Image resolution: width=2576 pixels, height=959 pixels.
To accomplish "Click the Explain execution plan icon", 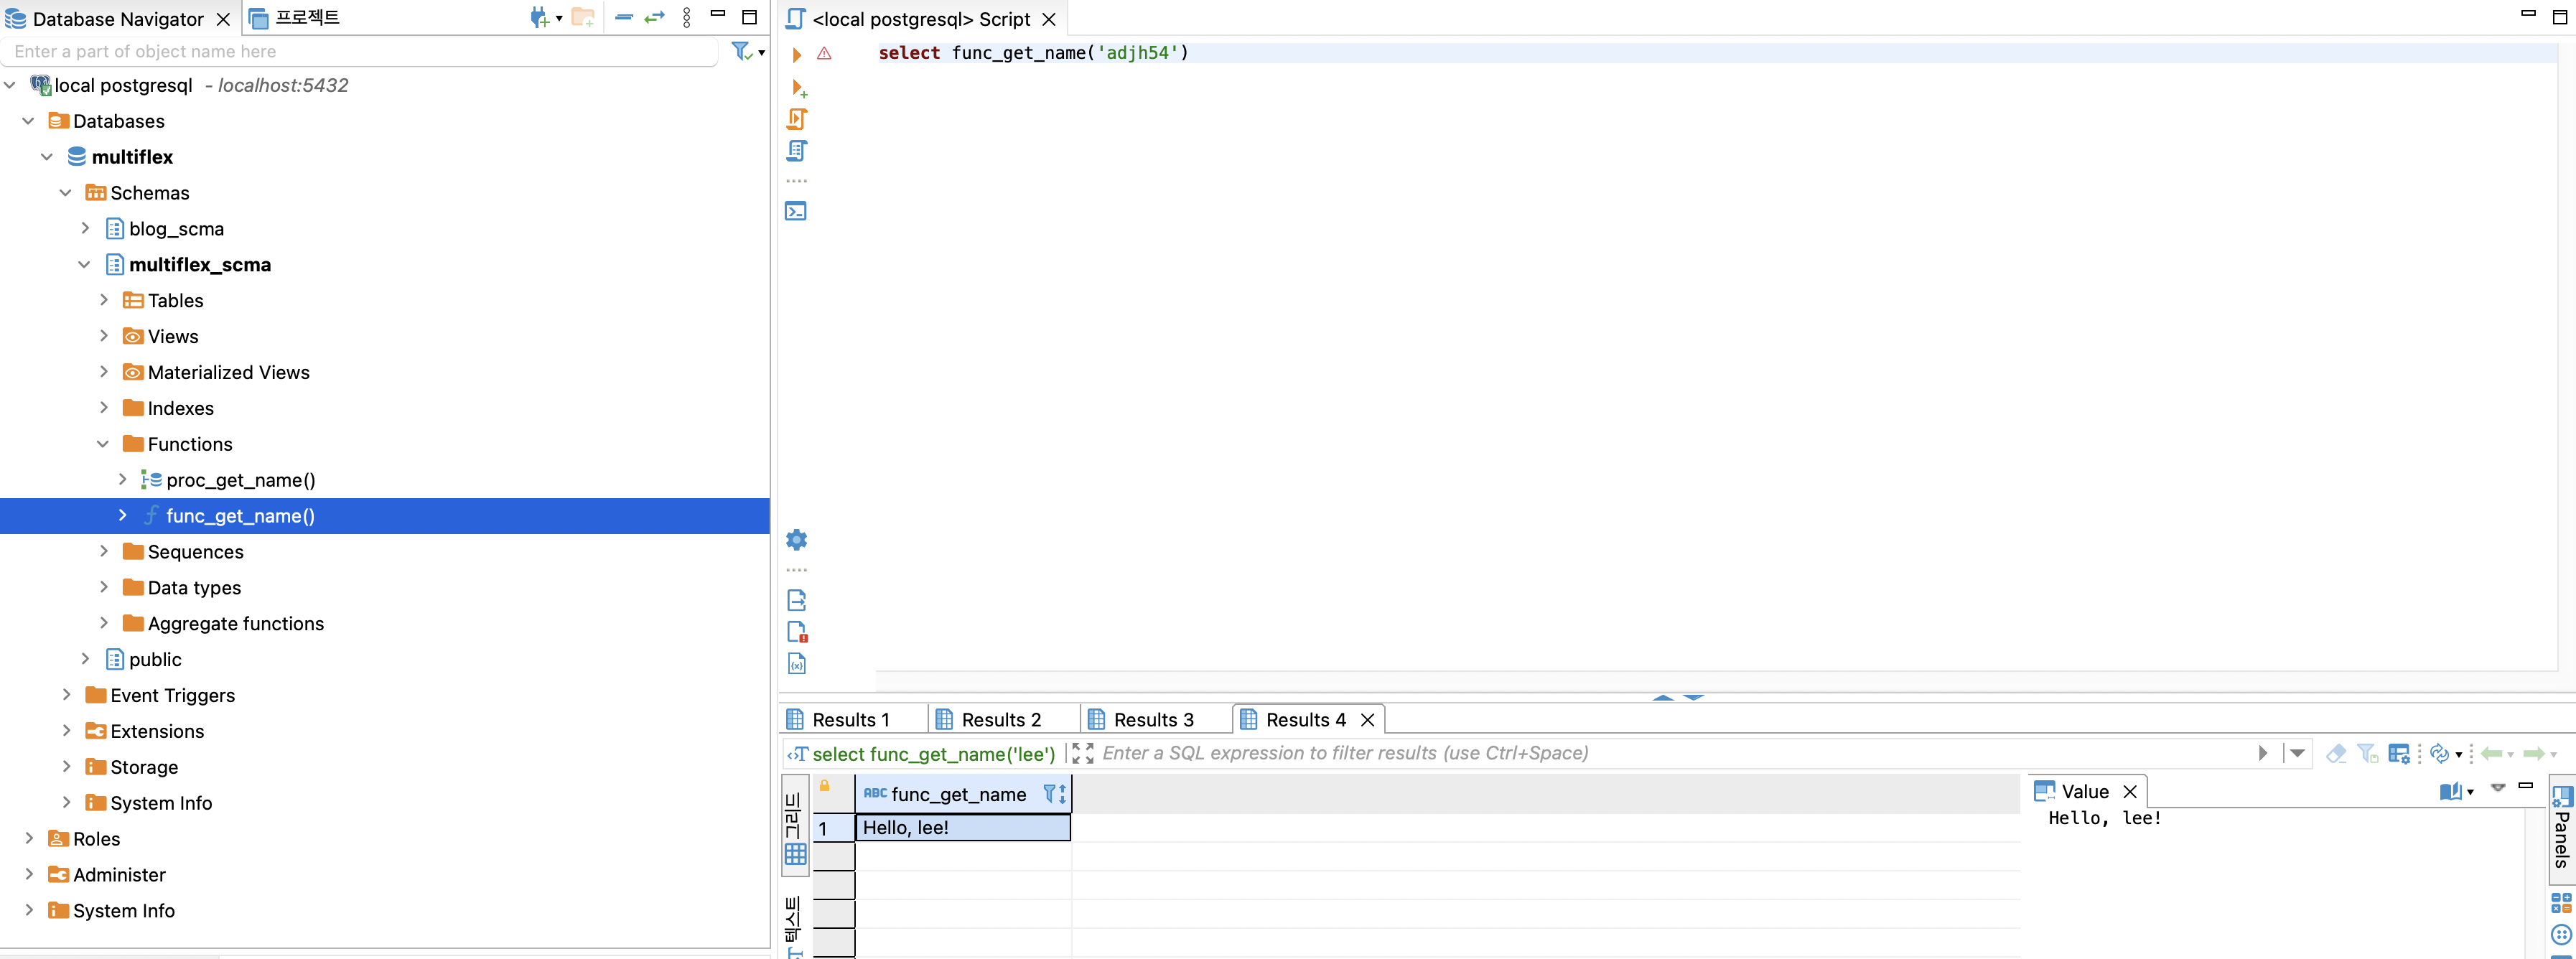I will tap(796, 151).
